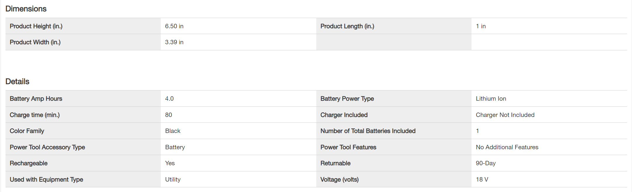The width and height of the screenshot is (632, 192).
Task: Click the Product Width (in.) label
Action: click(35, 42)
